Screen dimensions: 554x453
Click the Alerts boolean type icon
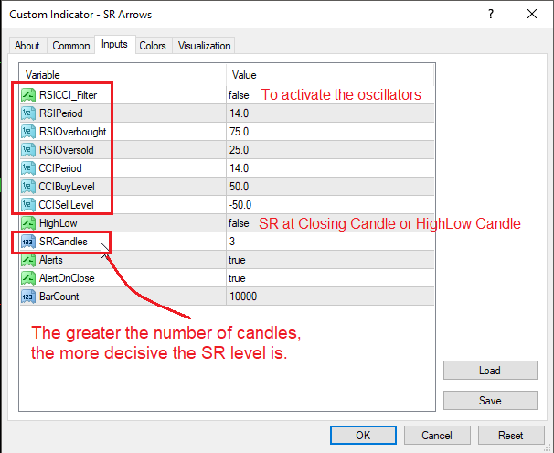click(28, 260)
